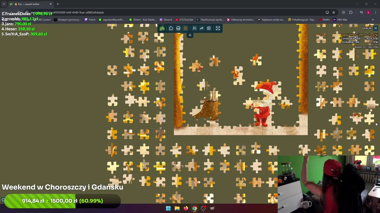Open the Polsatboxgo.pl bookmark
This screenshot has height=213, width=380.
click(302, 20)
